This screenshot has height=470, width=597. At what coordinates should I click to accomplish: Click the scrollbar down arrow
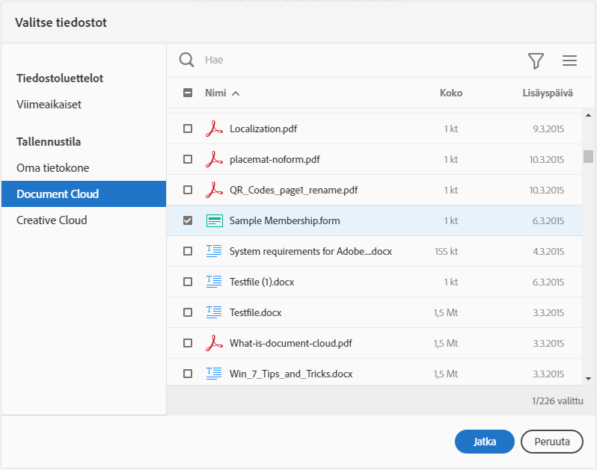point(589,378)
